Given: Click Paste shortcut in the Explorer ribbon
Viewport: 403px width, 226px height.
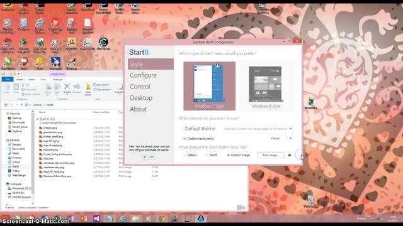Looking at the screenshot, I should click(31, 94).
